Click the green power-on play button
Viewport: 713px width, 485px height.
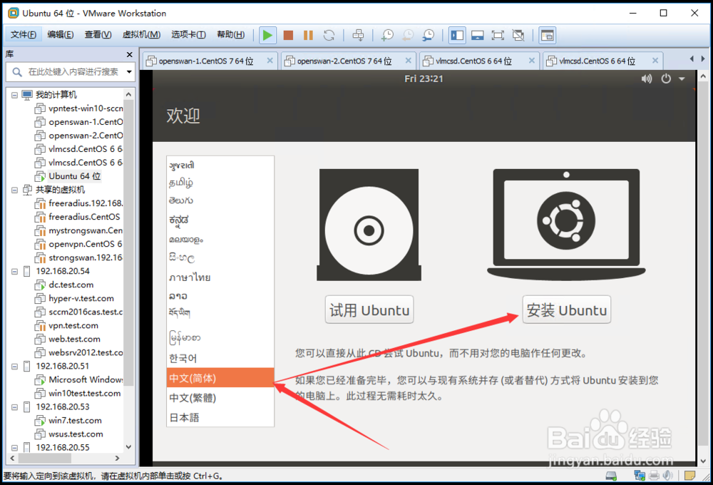(x=267, y=35)
